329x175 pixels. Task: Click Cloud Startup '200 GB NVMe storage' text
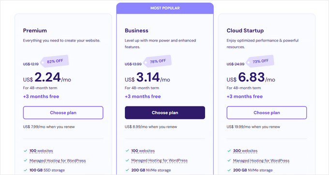[x=253, y=170]
